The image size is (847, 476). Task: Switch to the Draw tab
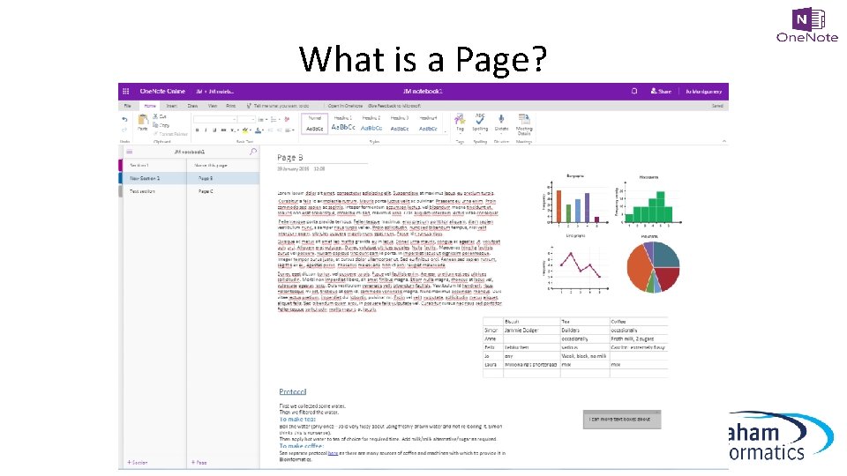point(192,106)
